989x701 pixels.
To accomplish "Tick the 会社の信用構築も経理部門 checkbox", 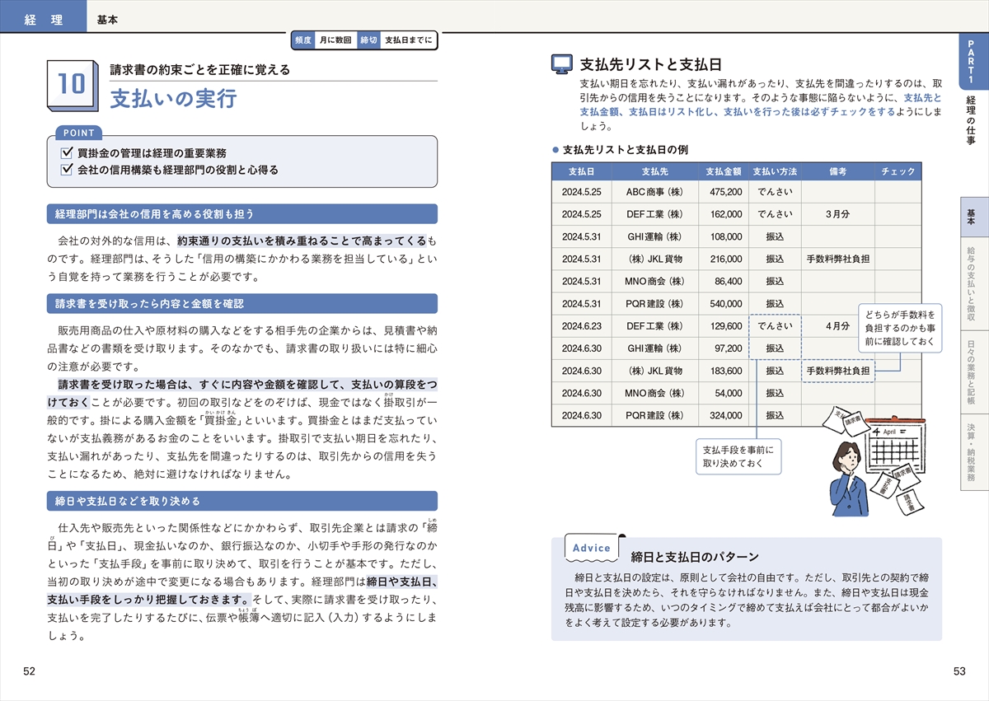I will tap(68, 170).
